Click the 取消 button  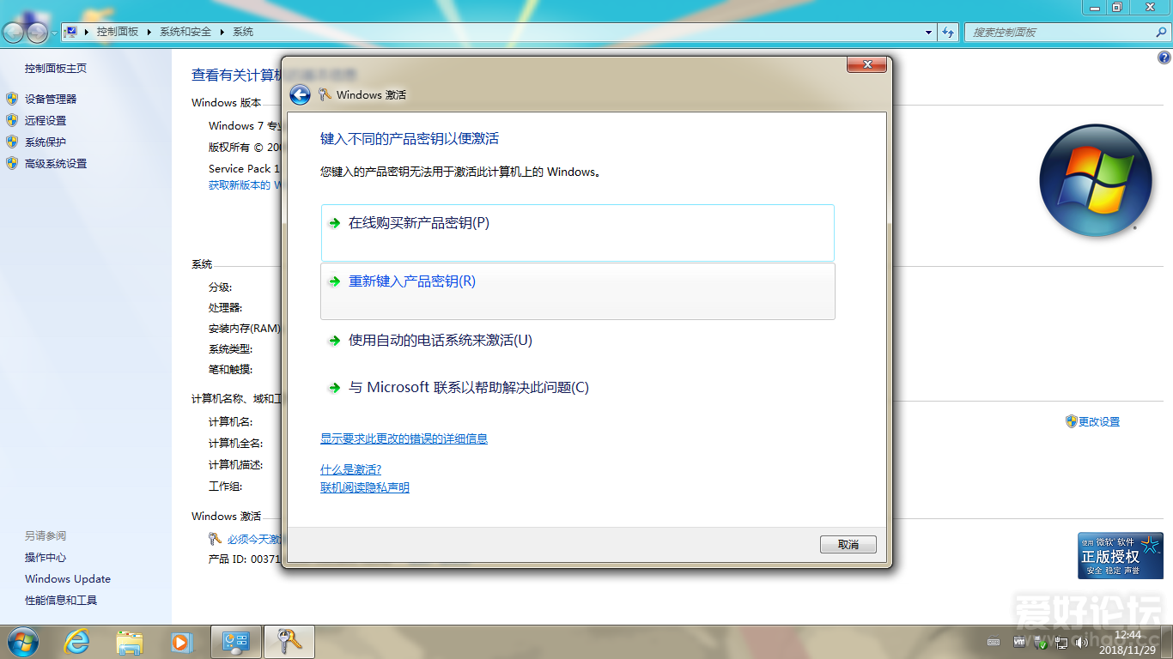click(x=848, y=545)
